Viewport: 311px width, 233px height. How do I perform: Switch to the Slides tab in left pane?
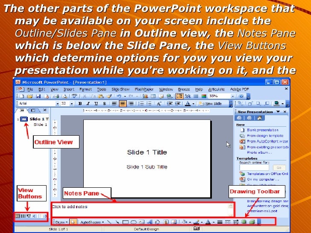pos(33,111)
